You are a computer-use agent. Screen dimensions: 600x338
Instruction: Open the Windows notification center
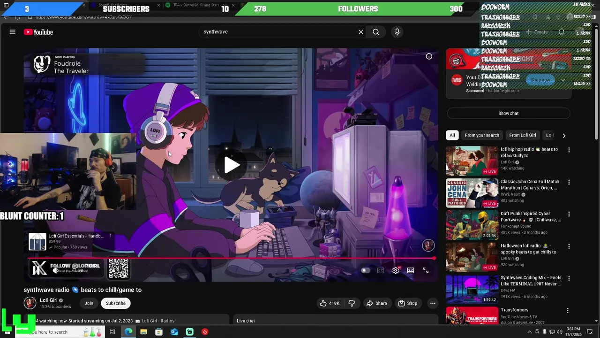(590, 332)
